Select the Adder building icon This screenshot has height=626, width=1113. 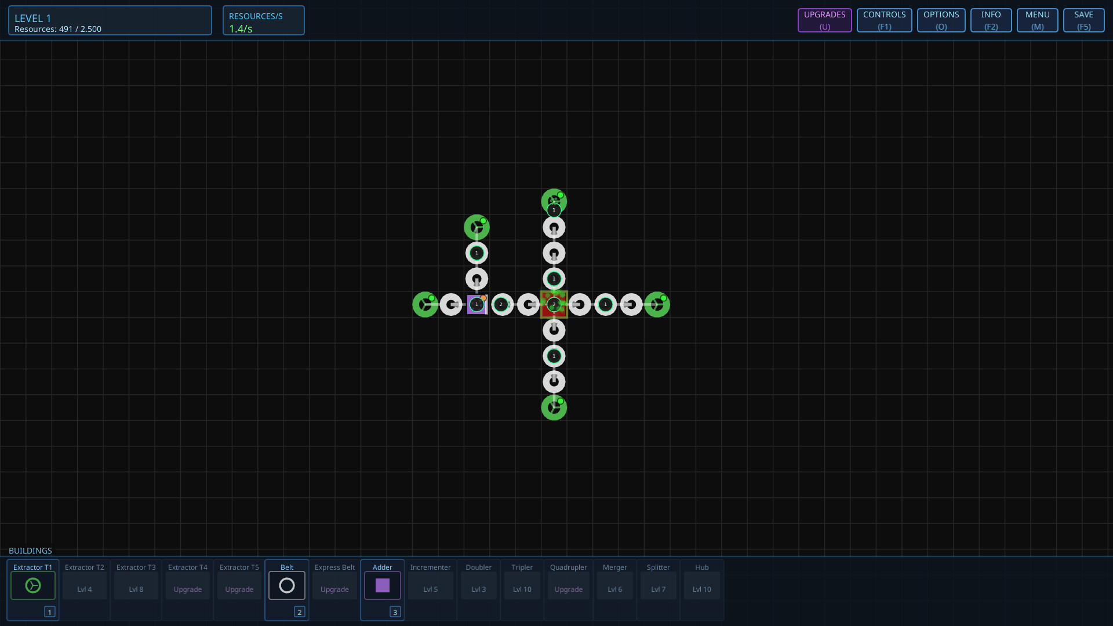coord(382,585)
